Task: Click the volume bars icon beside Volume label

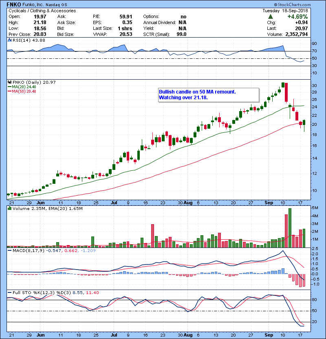Action: [x=9, y=208]
